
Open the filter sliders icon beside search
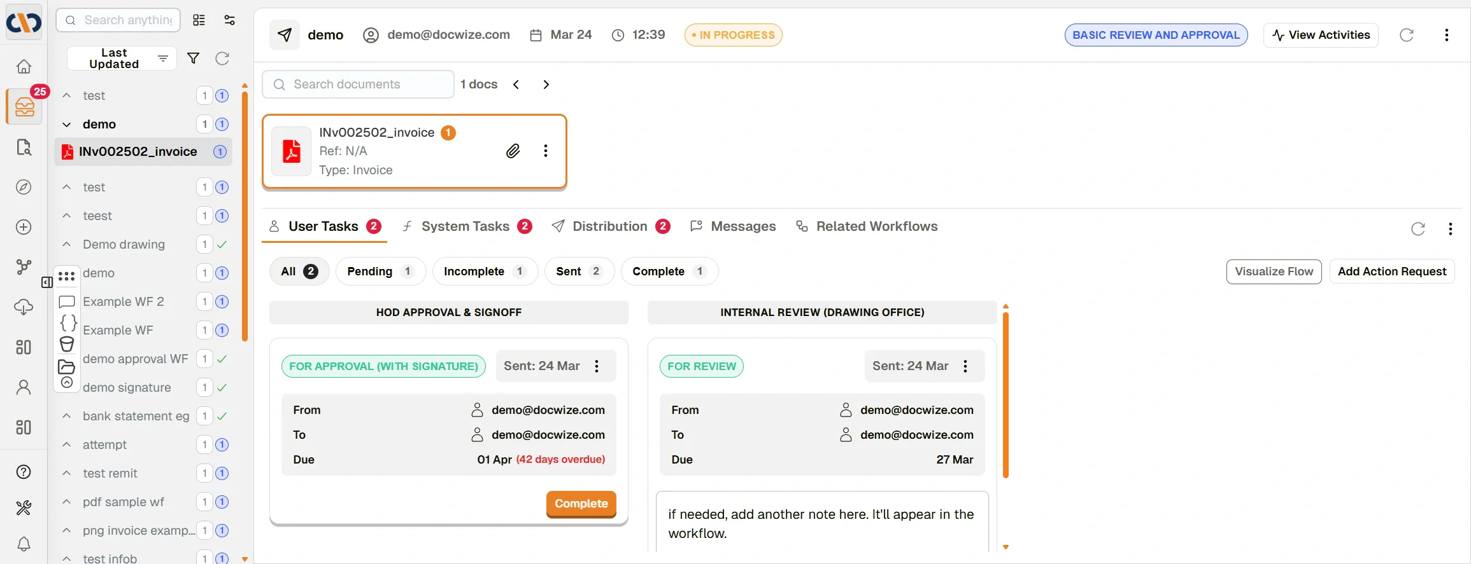[230, 20]
